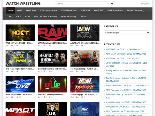Click comment icon under UFC Fight Night post
Screen dimensions: 155x116
(12, 71)
